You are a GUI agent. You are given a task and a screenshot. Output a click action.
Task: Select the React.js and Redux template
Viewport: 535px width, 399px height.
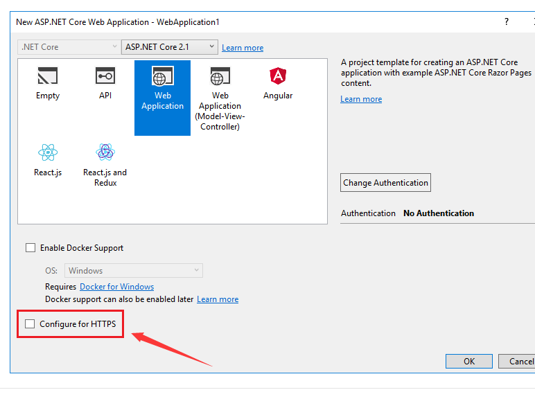click(105, 165)
